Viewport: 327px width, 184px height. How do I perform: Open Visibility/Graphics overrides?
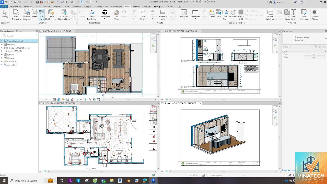click(x=27, y=15)
